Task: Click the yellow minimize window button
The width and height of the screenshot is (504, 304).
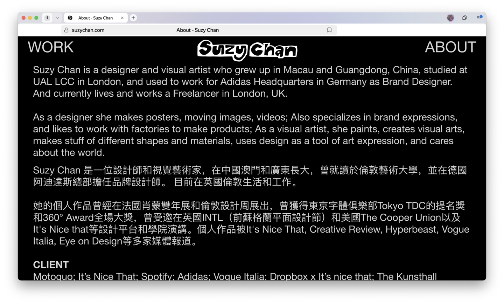Action: click(30, 18)
